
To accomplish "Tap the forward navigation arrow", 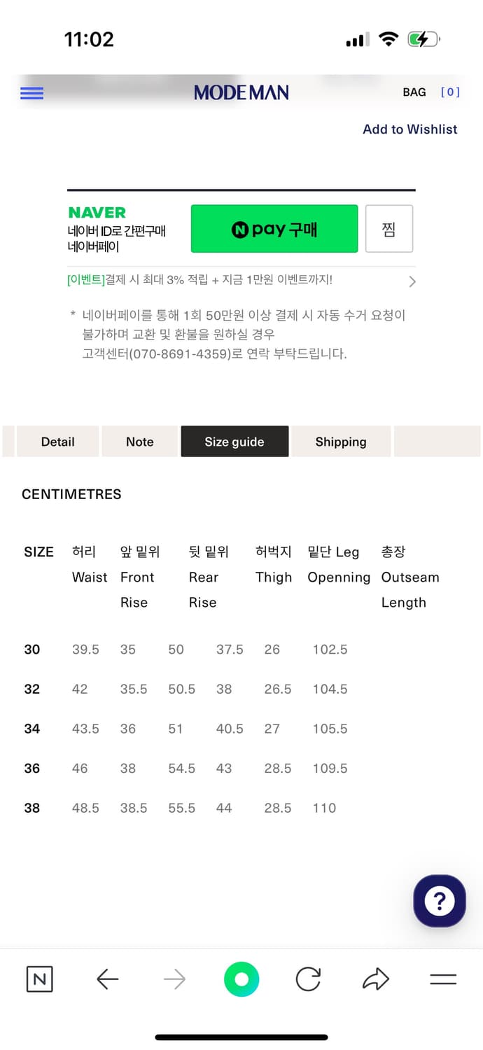I will (174, 979).
